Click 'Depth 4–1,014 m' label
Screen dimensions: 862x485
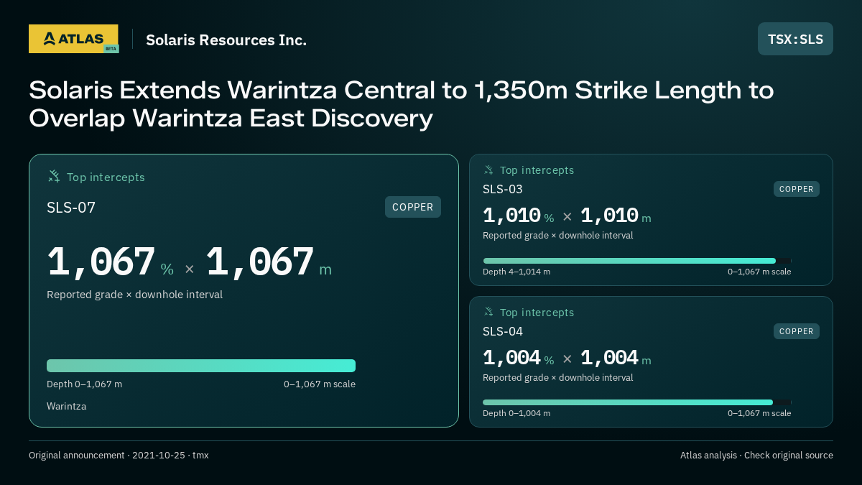click(516, 272)
